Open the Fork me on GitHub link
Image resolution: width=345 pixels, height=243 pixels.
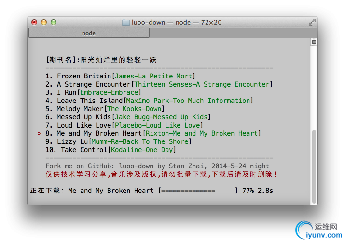tap(157, 166)
